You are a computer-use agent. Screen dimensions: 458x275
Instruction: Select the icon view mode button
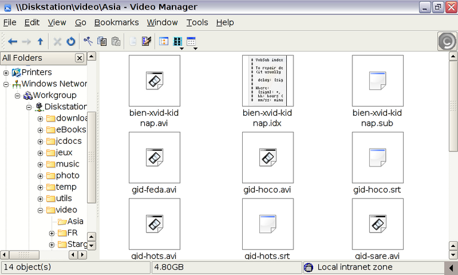178,41
